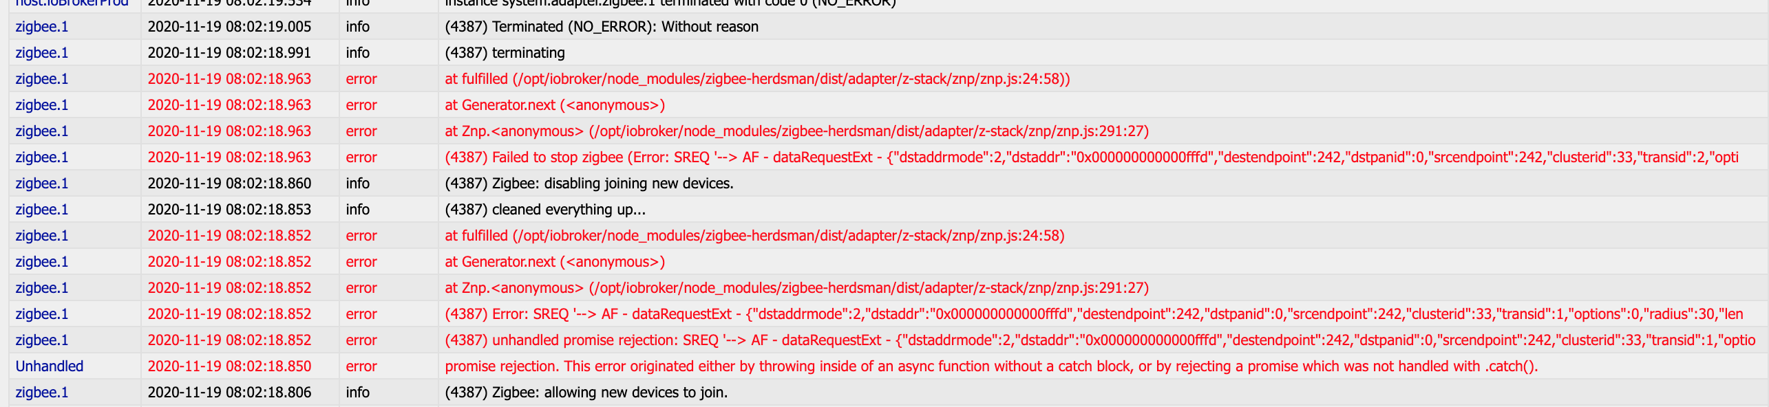The width and height of the screenshot is (1769, 407).
Task: Open zigbee.1 source beside "cleaned everything up"
Action: [x=42, y=210]
